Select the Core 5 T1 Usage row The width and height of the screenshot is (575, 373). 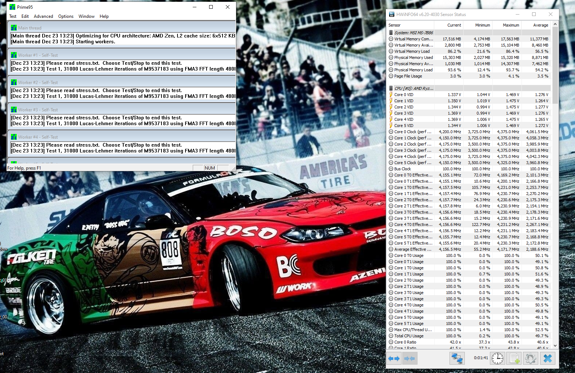pos(469,324)
